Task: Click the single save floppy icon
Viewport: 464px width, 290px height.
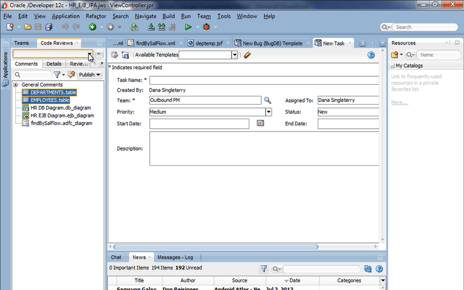Action: click(38, 27)
